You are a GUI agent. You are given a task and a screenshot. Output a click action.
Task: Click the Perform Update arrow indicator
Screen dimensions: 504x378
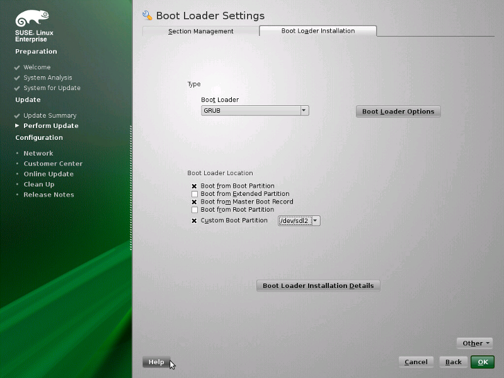tap(17, 126)
